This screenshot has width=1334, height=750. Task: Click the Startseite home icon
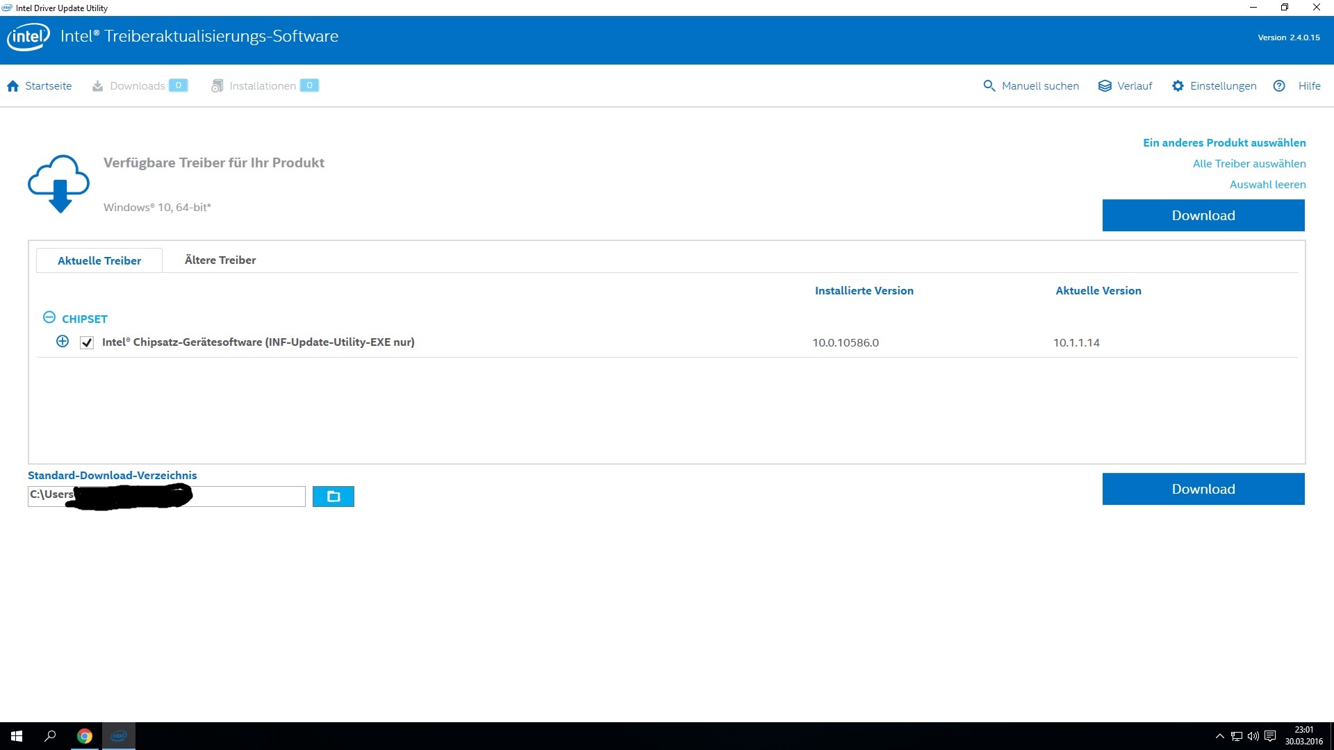(x=13, y=86)
